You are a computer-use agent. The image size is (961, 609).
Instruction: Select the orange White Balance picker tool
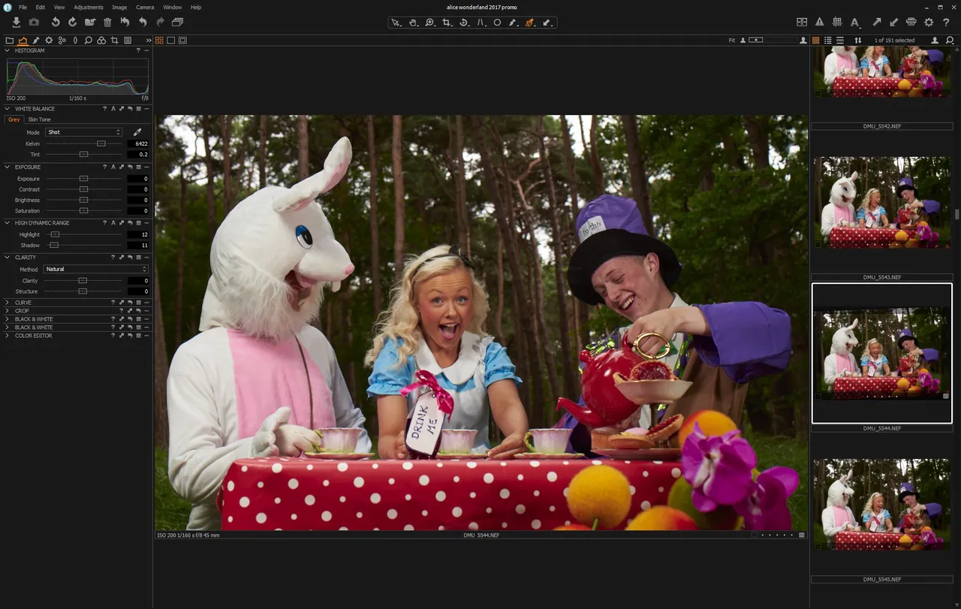point(530,23)
